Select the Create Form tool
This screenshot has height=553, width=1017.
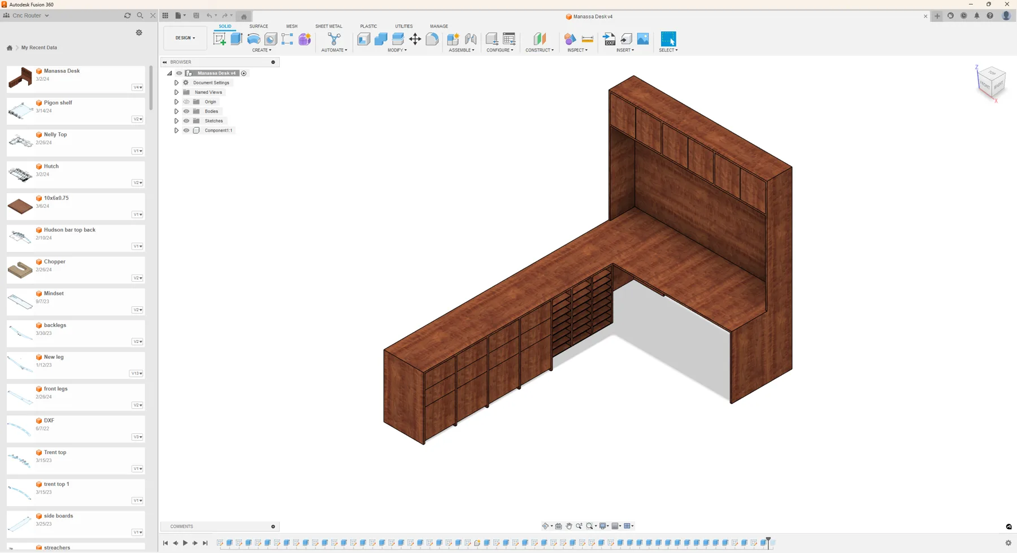click(305, 39)
